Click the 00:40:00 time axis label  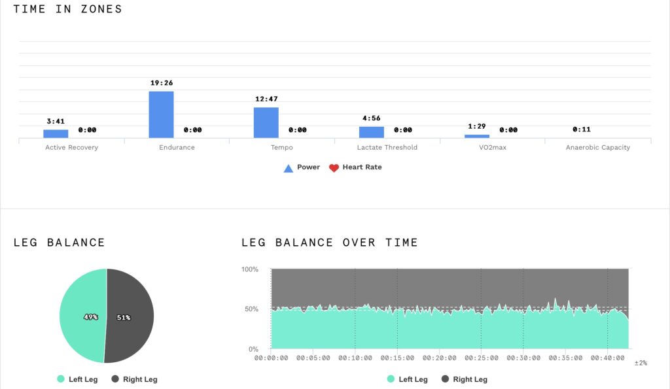pyautogui.click(x=608, y=358)
